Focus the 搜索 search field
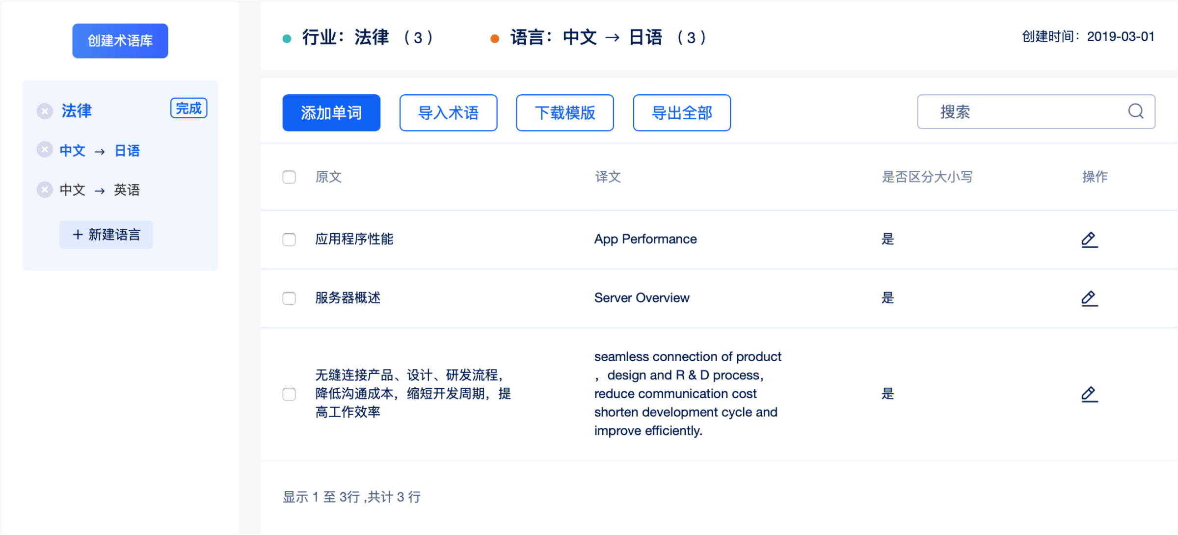Screen dimensions: 1178x535 [1021, 112]
